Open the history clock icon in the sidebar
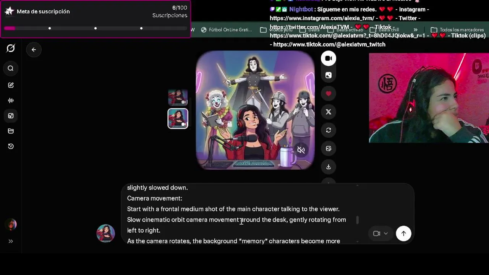Screen dimensions: 489x275 point(11,146)
